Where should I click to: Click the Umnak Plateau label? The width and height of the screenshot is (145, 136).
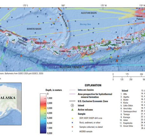[x=140, y=18]
